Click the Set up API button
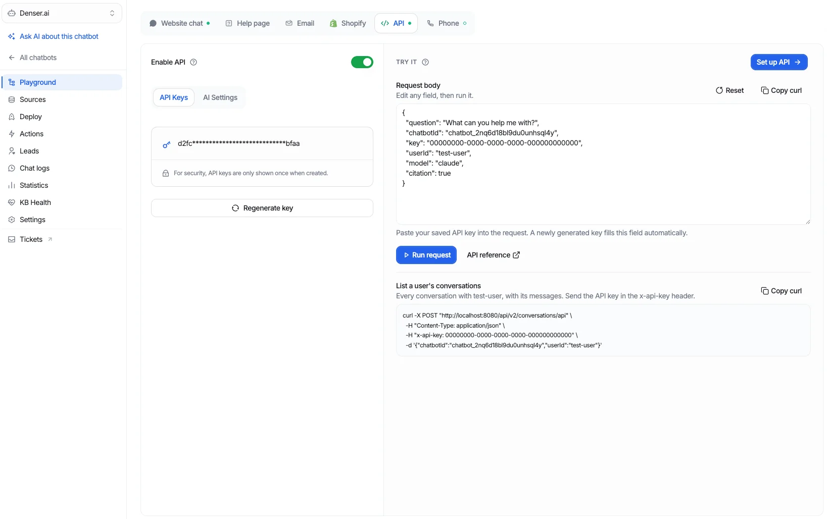Viewport: 827px width, 519px height. click(779, 62)
